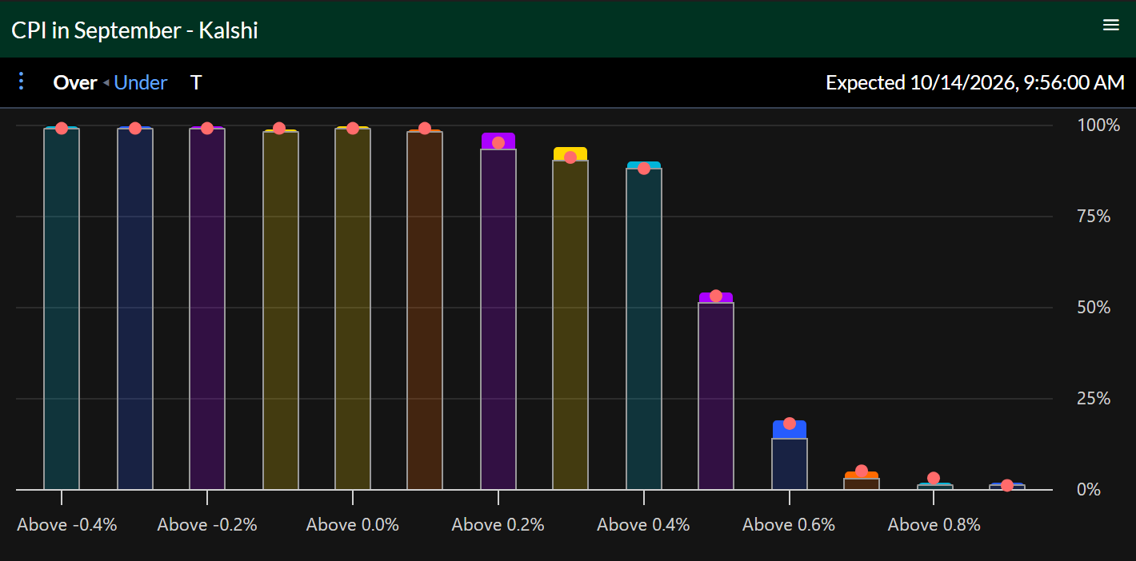Click the CPI in September - Kalshi title
Screen dimensions: 1136x561
click(134, 30)
